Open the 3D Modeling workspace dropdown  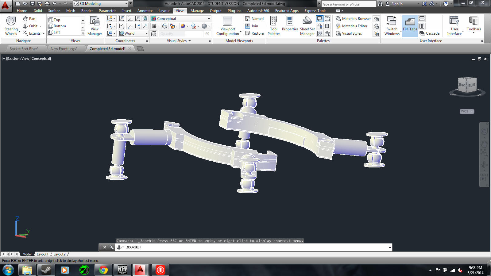101,4
